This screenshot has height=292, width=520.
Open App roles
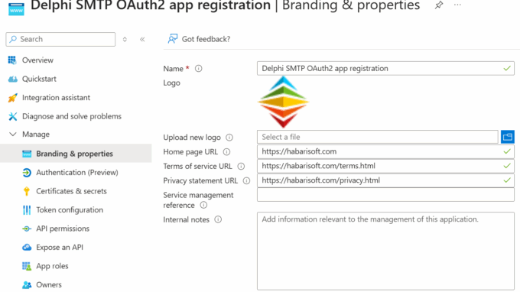tap(52, 266)
